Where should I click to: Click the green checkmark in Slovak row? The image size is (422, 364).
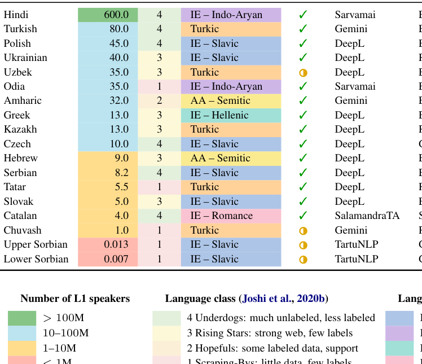(x=303, y=201)
